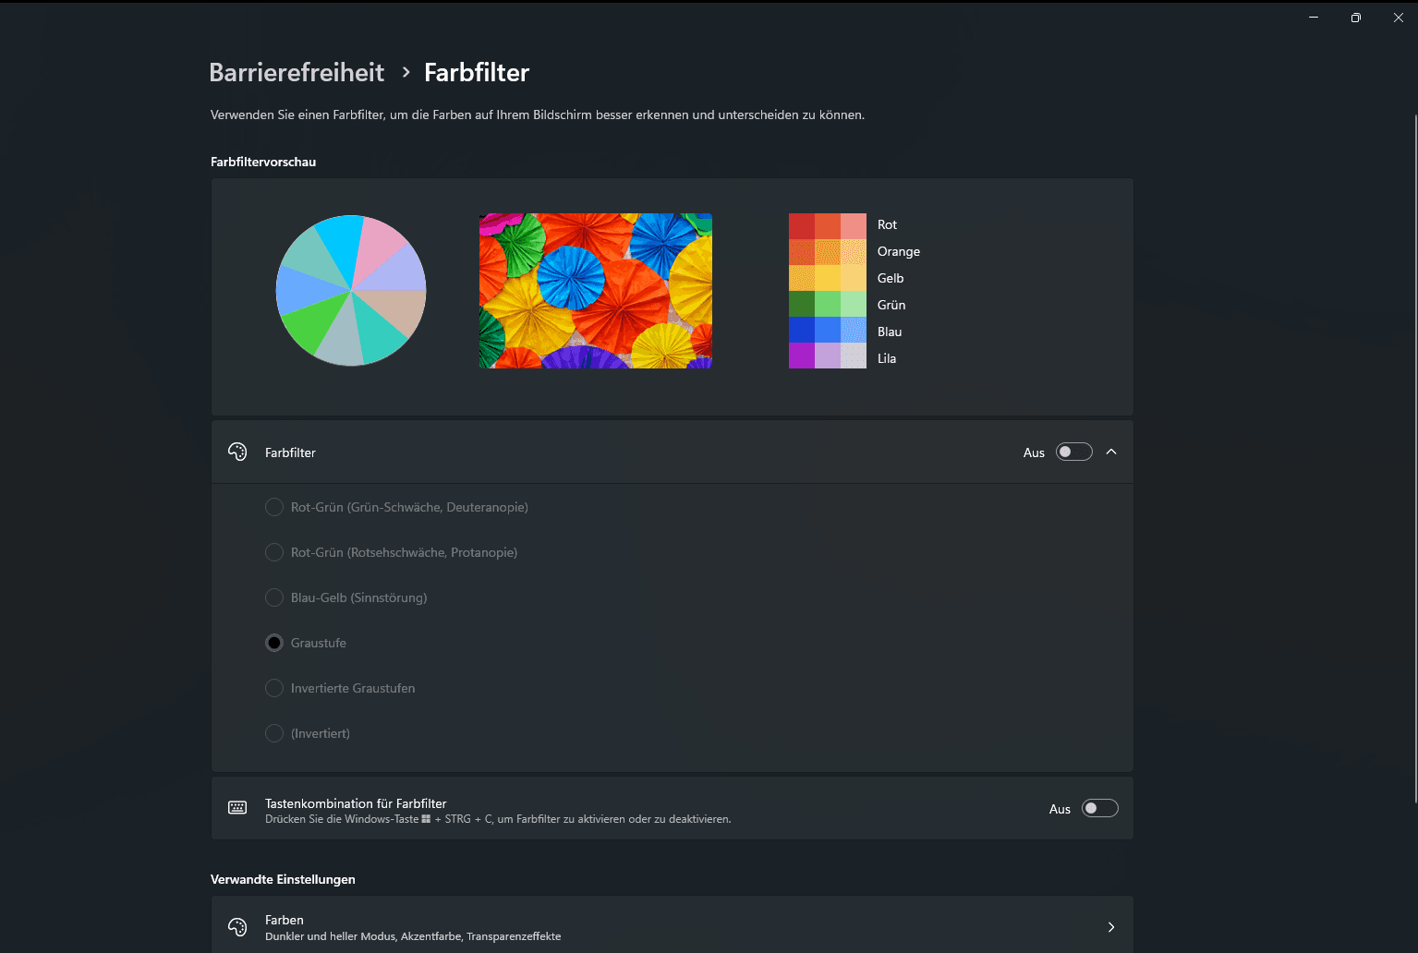Click the Rot color swatch
1418x953 pixels.
point(827,223)
